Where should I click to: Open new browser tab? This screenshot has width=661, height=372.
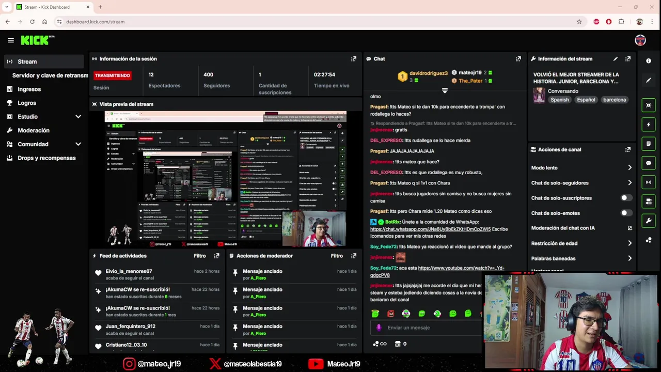click(x=100, y=7)
